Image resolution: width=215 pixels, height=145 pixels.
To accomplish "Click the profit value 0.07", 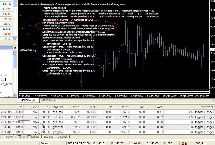I will click(x=160, y=132).
